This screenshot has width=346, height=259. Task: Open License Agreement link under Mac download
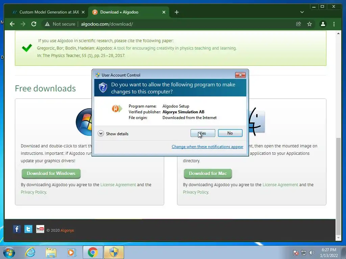(x=280, y=185)
